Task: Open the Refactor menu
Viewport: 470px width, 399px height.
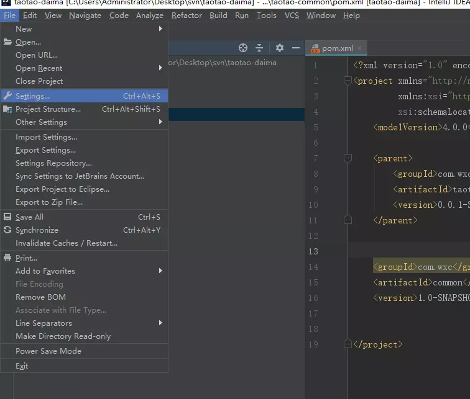Action: [187, 16]
